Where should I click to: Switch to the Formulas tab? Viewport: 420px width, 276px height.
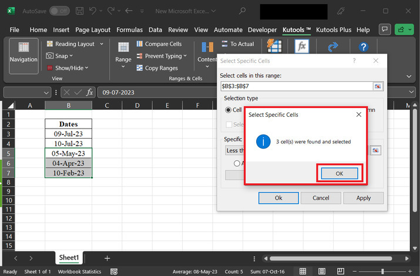129,30
